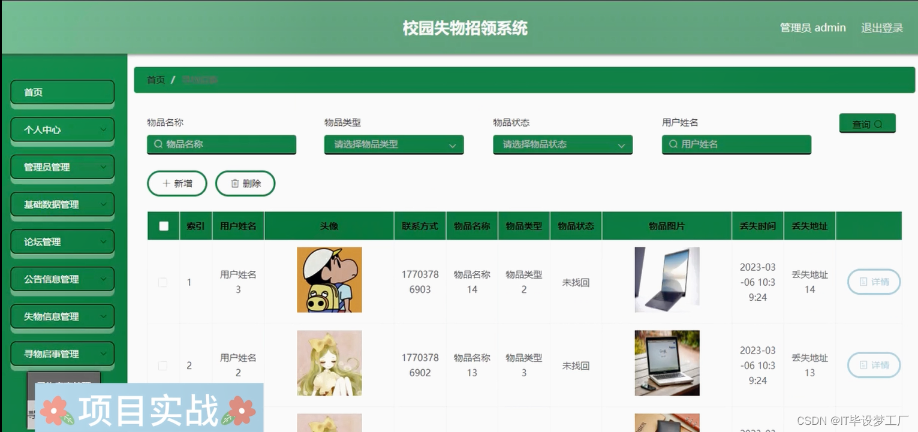
Task: Click phone number 17703786903 cell
Action: pos(420,282)
